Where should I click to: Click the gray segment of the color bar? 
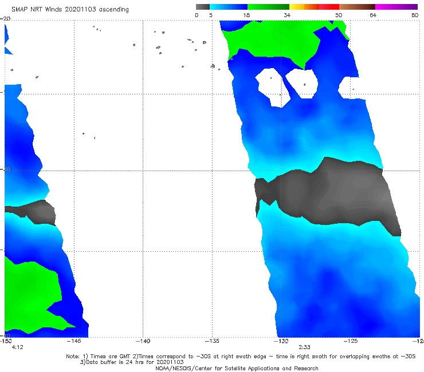pyautogui.click(x=203, y=7)
